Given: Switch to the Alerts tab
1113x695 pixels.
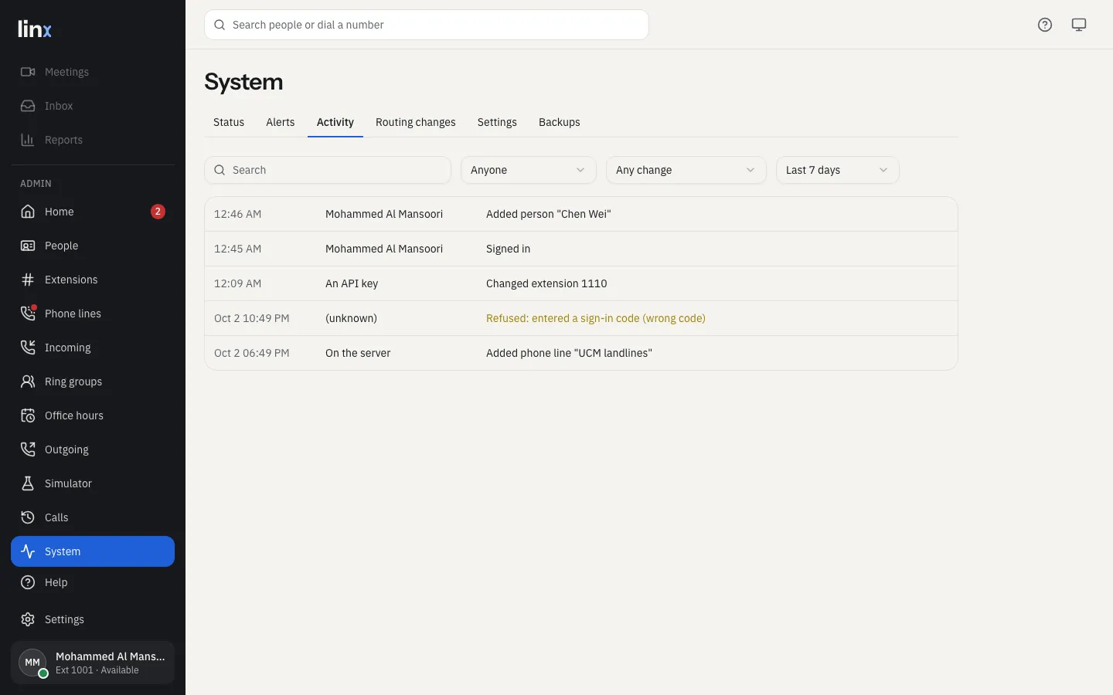Looking at the screenshot, I should 281,122.
